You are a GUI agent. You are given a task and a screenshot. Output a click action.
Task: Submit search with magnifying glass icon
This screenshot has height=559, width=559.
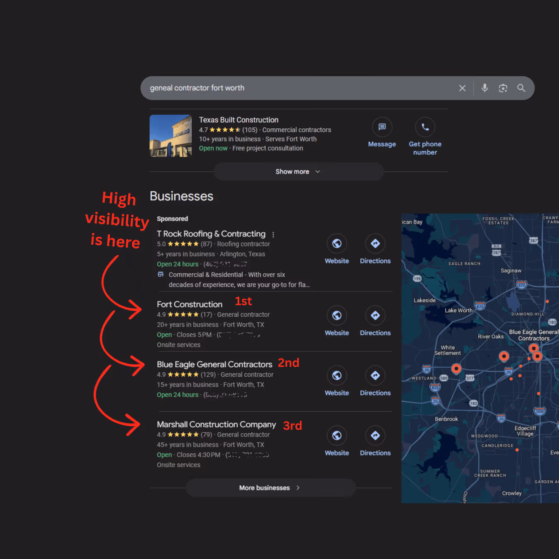click(x=521, y=88)
